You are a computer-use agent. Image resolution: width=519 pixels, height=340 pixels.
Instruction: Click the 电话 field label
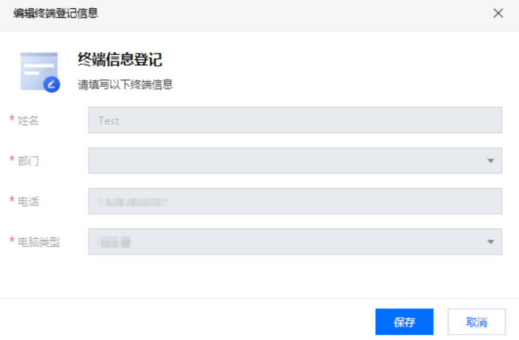[x=28, y=201]
